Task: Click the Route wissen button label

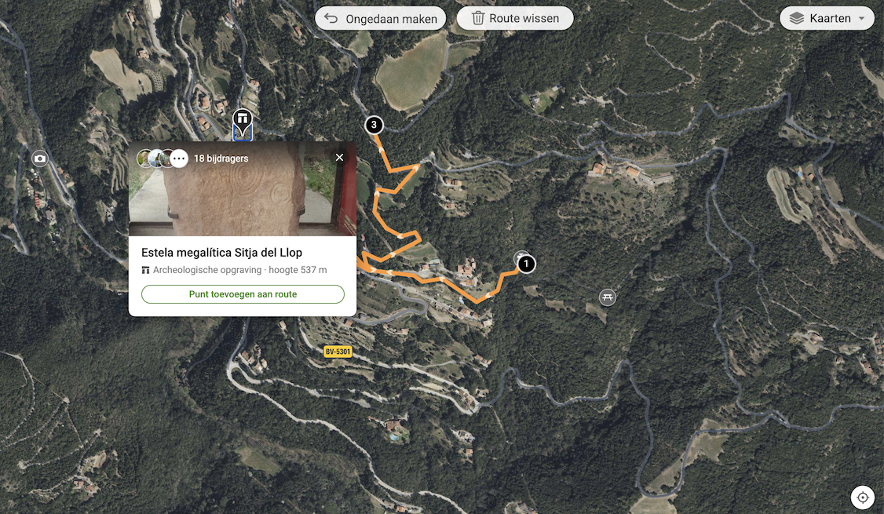Action: tap(524, 18)
